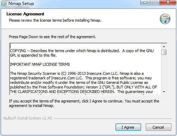
Task: Click the Nmap Setup title text
Action: pyautogui.click(x=21, y=3)
